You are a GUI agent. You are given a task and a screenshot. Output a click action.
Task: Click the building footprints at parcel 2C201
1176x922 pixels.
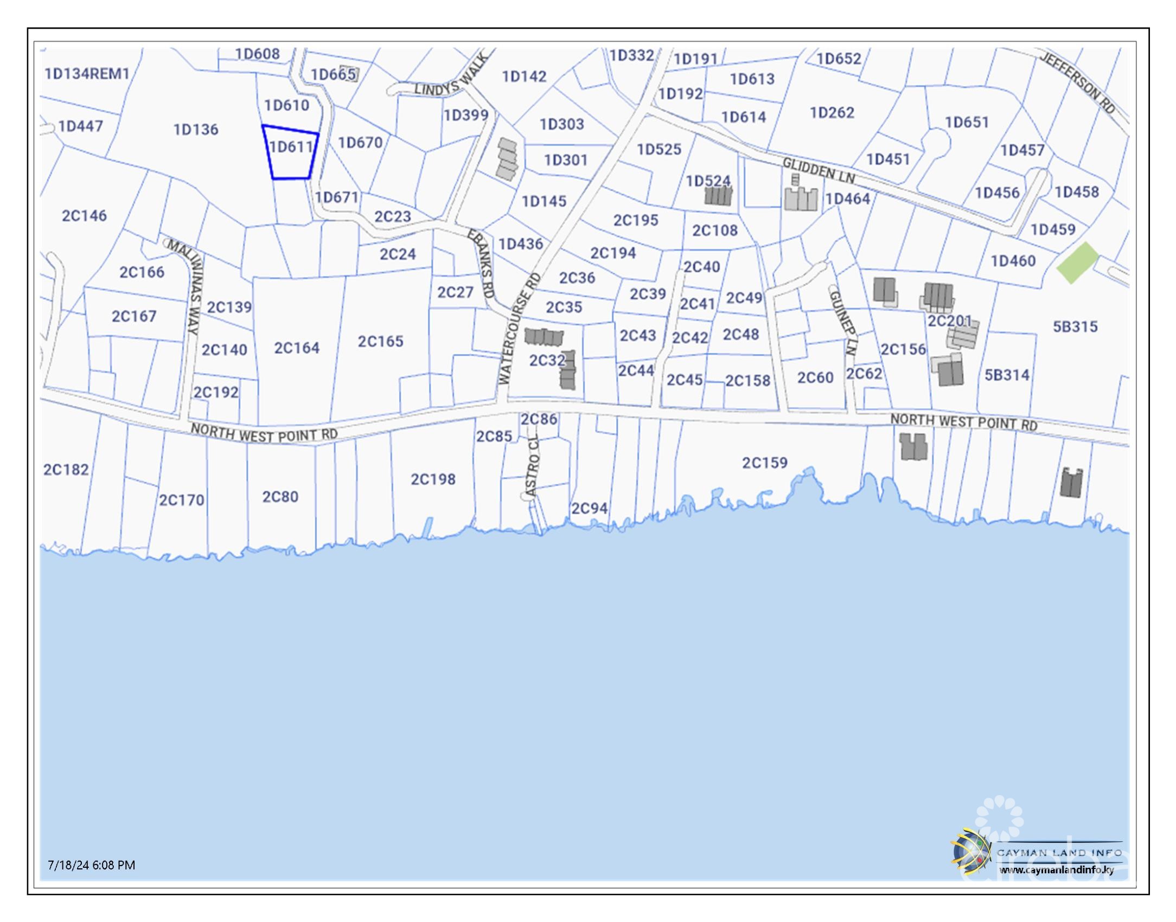[x=938, y=296]
